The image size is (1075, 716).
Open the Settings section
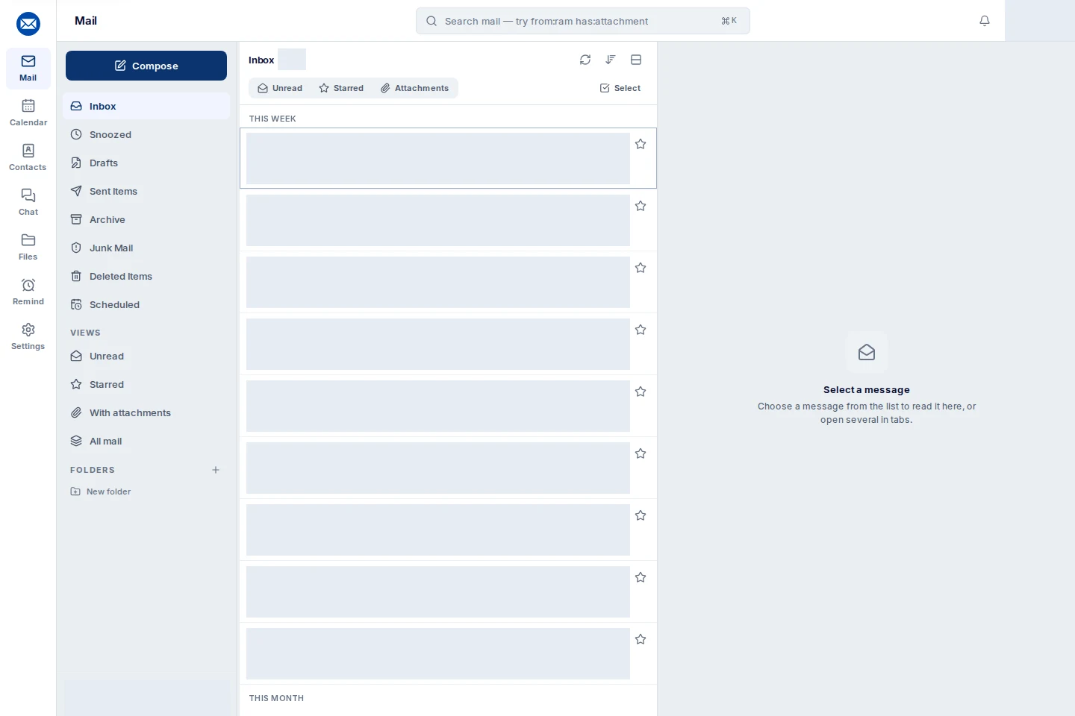(28, 337)
